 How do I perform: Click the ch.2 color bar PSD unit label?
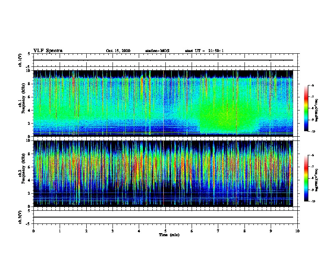[317, 180]
